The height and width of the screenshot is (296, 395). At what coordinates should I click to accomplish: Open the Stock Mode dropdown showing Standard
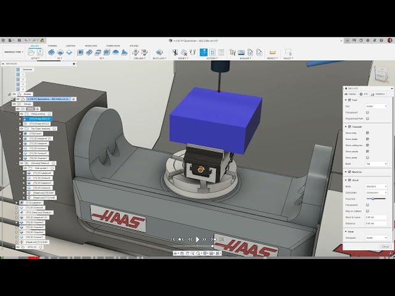[376, 186]
